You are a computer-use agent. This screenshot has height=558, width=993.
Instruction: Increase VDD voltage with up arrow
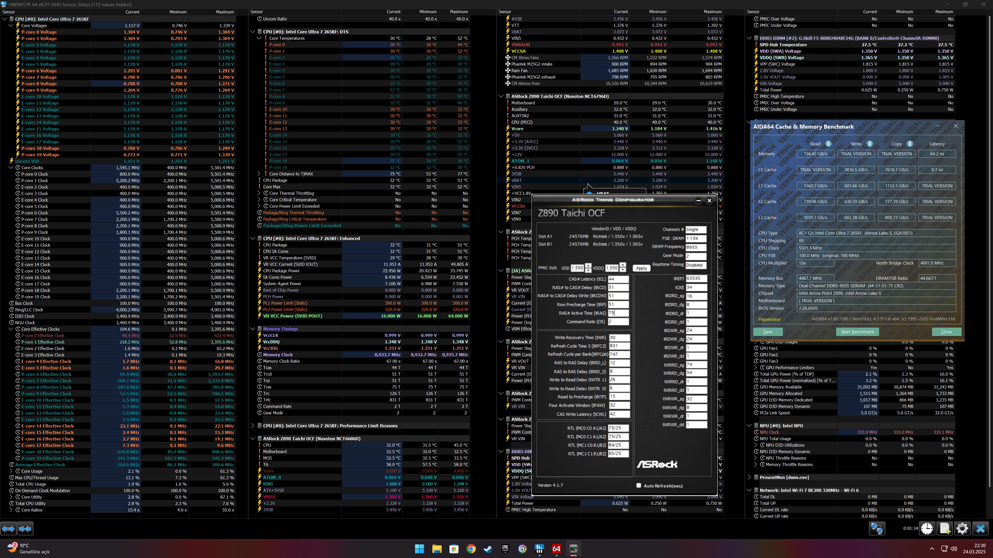[588, 265]
